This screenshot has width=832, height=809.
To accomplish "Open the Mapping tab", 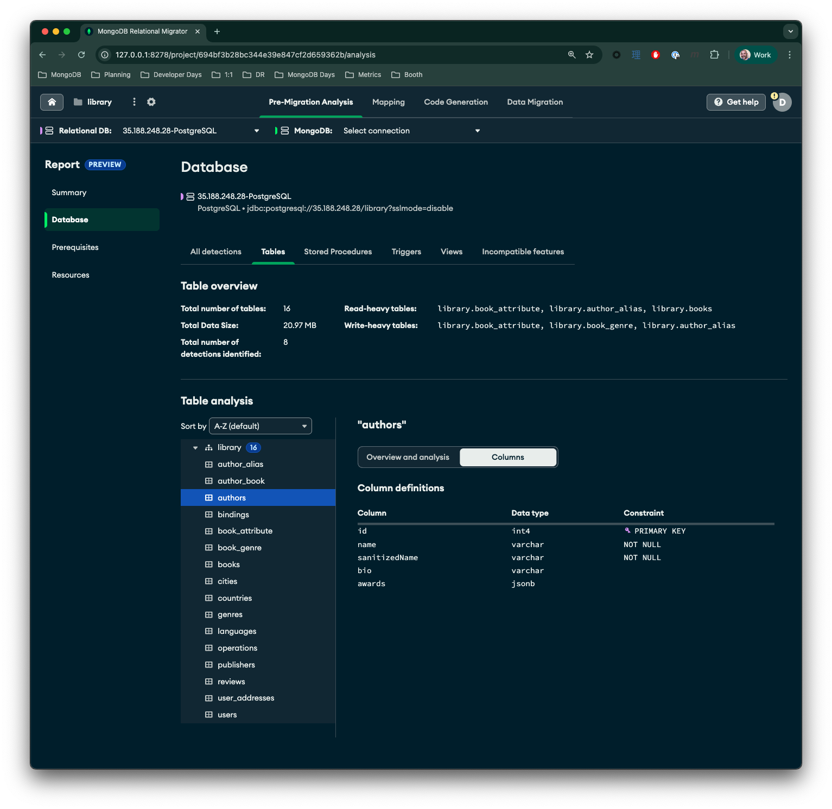I will 388,102.
